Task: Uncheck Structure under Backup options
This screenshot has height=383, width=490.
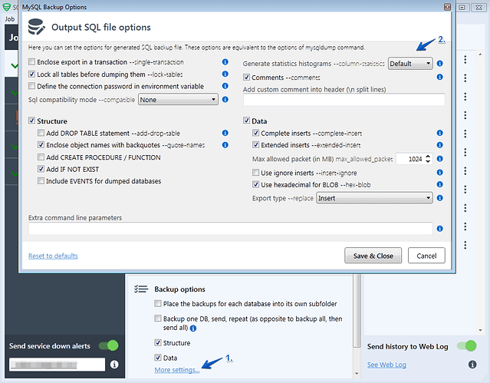Action: (158, 342)
